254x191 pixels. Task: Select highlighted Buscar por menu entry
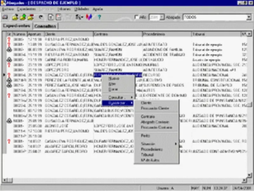[118, 103]
